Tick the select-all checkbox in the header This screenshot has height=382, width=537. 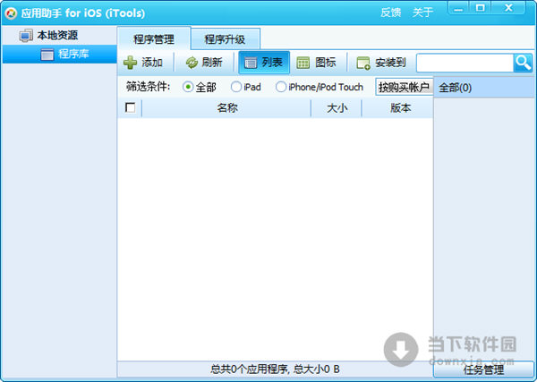130,108
